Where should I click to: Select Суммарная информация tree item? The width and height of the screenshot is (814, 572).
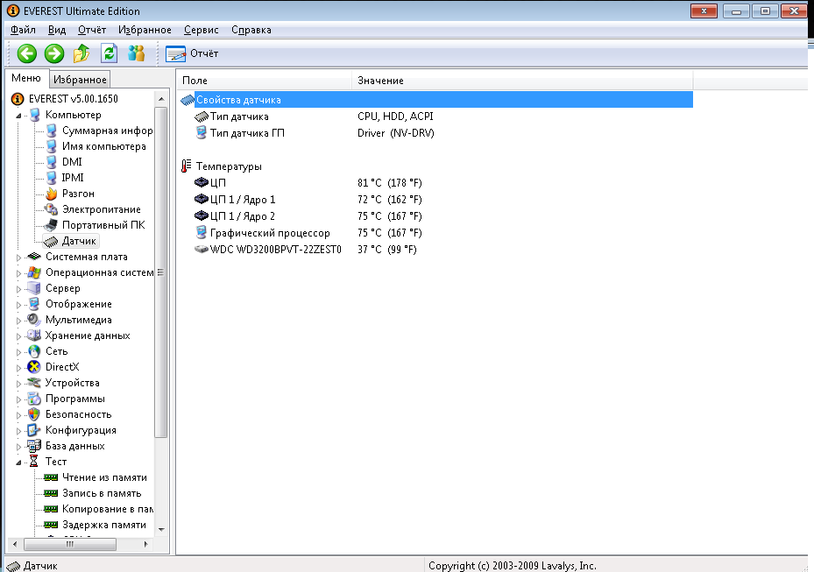[108, 131]
